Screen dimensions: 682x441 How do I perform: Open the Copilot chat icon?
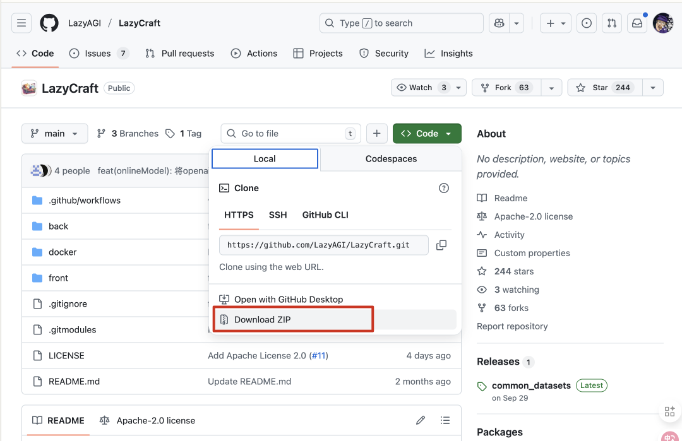(499, 23)
